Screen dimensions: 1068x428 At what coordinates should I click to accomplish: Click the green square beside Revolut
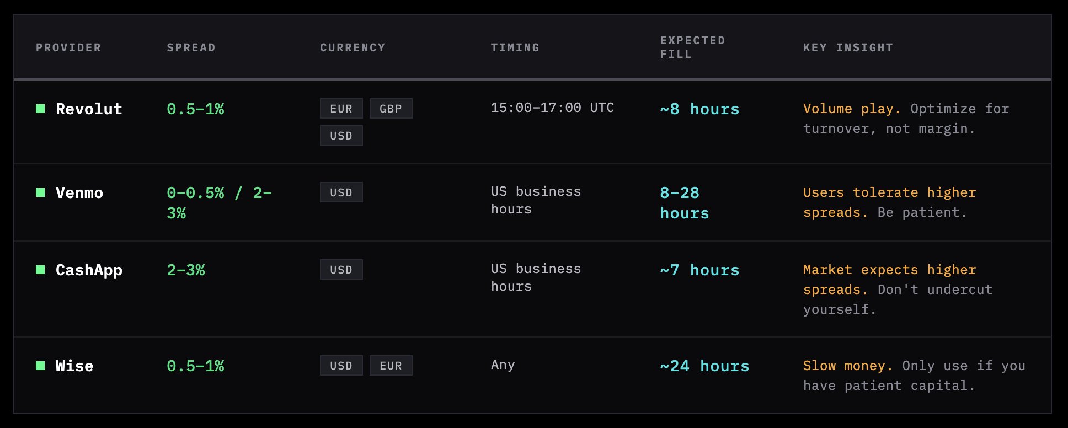[40, 109]
